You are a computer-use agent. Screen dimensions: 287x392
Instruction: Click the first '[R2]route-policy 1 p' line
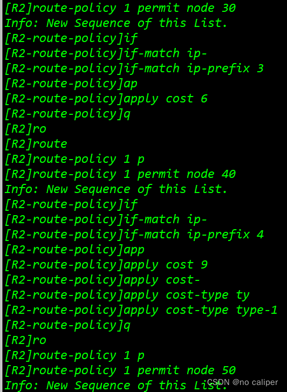(x=74, y=160)
